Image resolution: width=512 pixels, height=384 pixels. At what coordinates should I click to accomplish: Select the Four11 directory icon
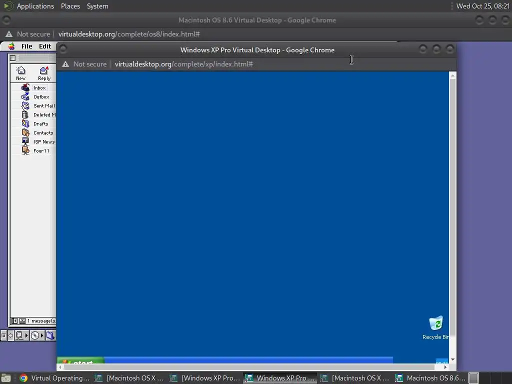click(25, 150)
